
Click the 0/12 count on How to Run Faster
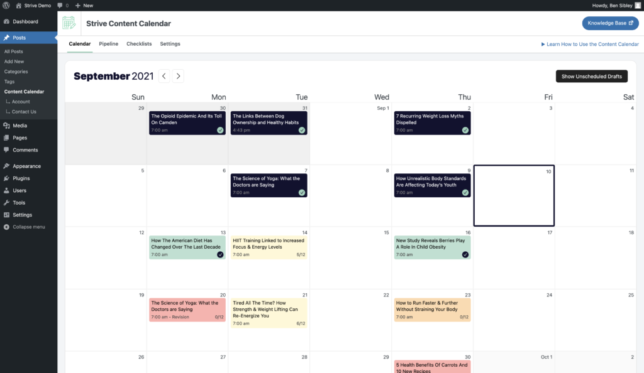pyautogui.click(x=464, y=317)
